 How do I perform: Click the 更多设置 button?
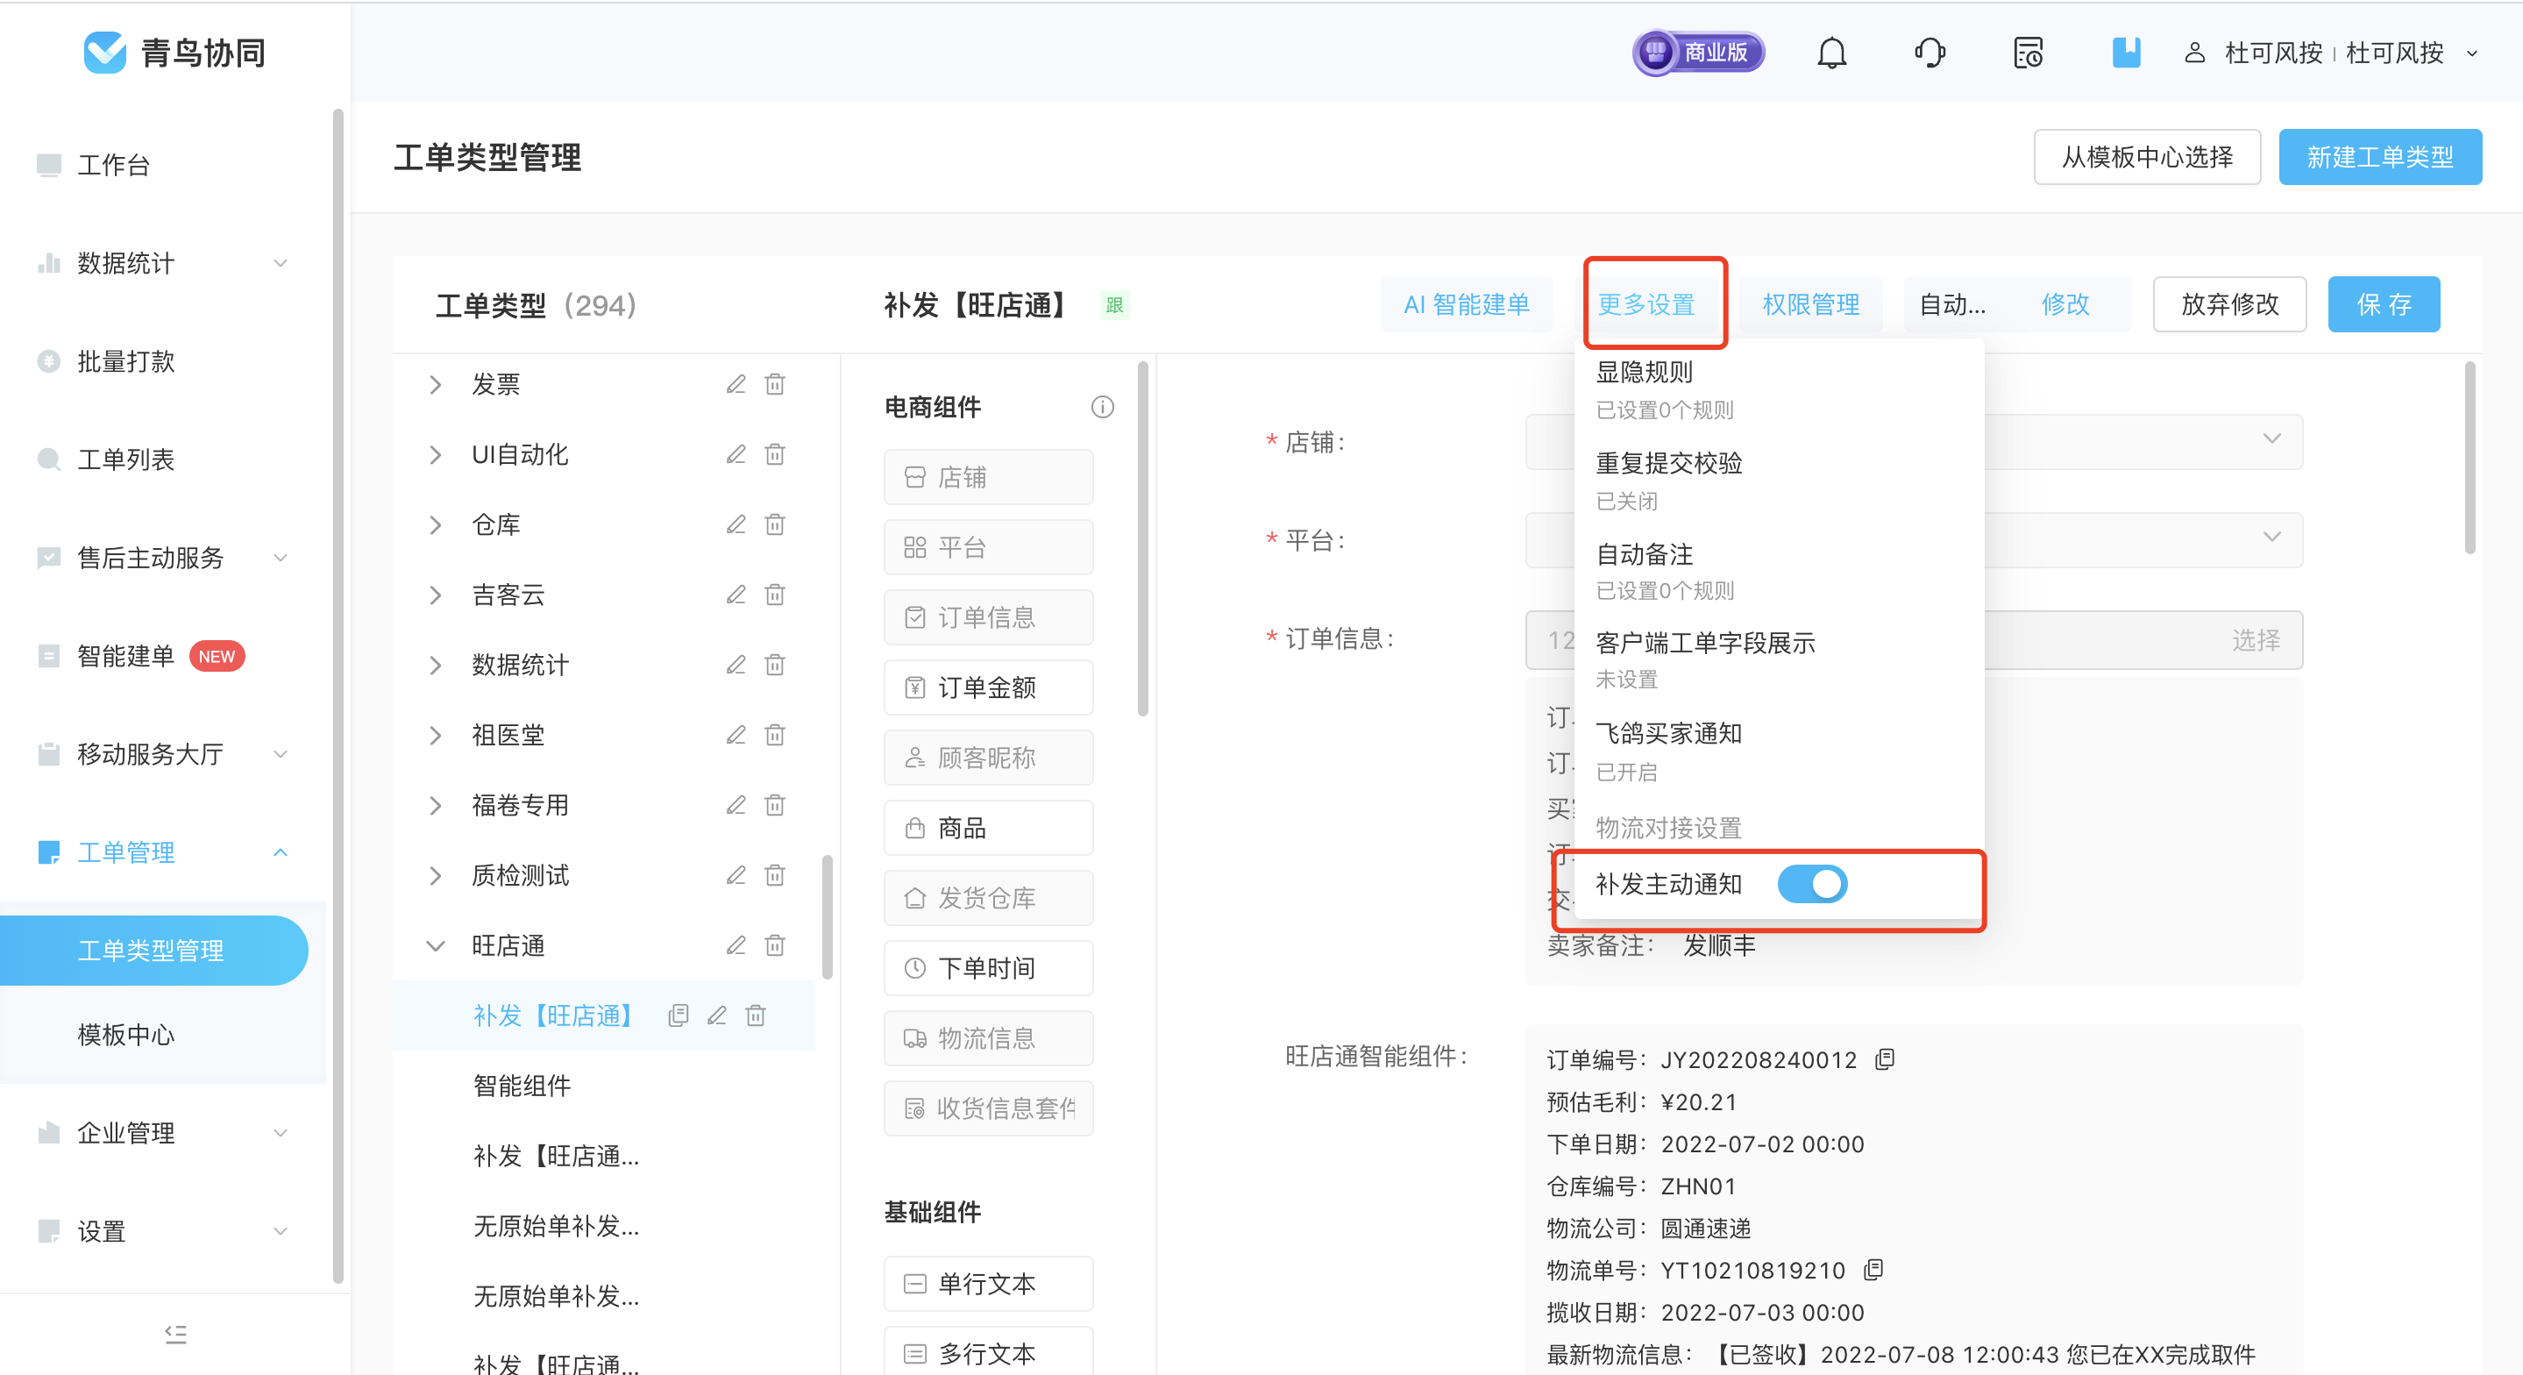point(1646,305)
